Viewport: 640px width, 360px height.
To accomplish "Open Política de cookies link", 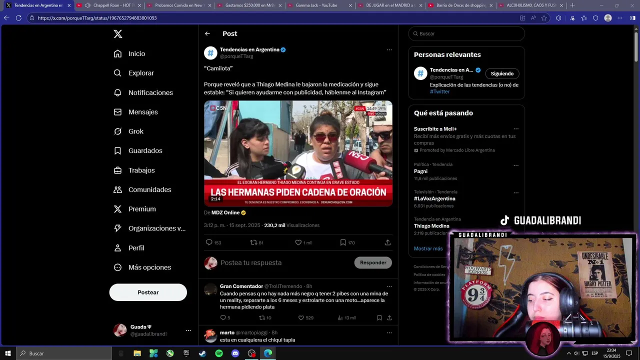I will 429,274.
